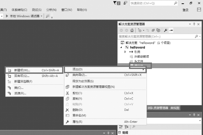Choose 限定为此范围(S)
Viewport: 203px width, 135px height.
click(105, 81)
